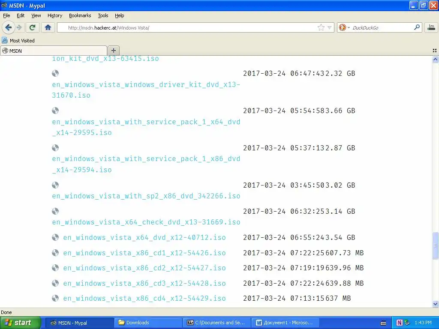Download the windows_driver_kit_dvd_x13-31670.iso link
439x329 pixels.
coord(146,90)
